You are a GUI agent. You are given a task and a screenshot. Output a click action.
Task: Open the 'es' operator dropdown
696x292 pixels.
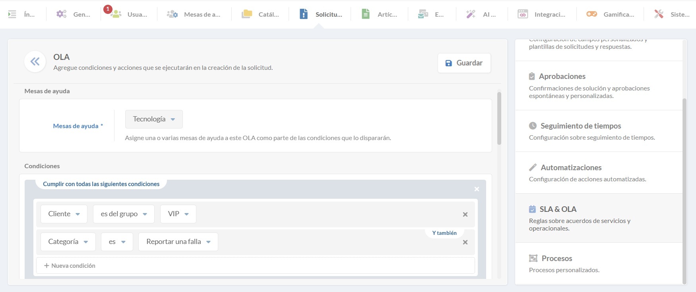[117, 242]
